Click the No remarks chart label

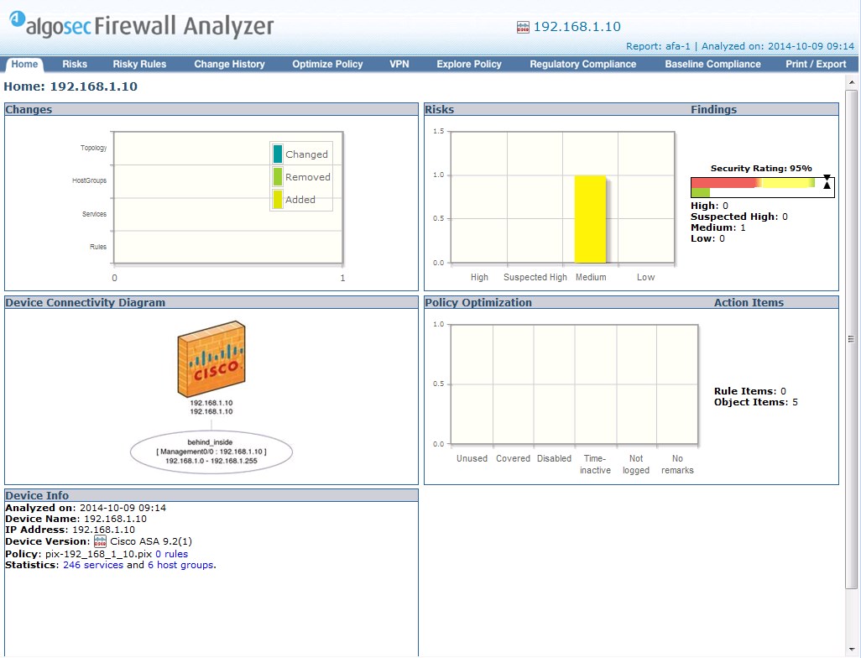click(677, 464)
